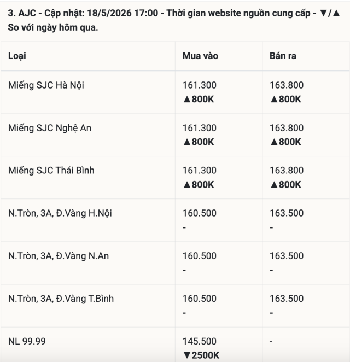Select the Miếng SJC Nghệ An row label
The height and width of the screenshot is (362, 350).
point(50,128)
